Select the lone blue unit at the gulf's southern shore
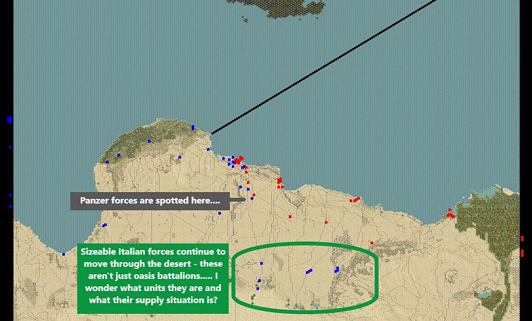 63,254
